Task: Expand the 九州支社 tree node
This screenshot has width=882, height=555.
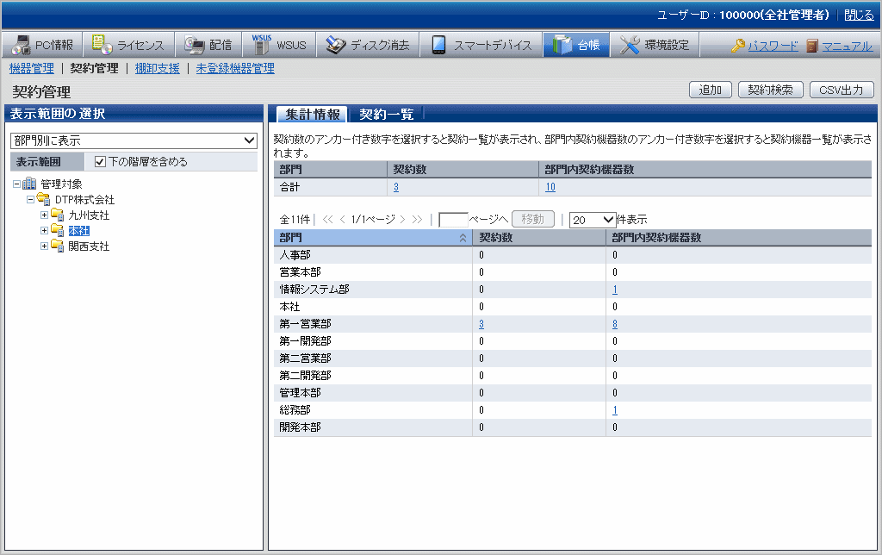Action: (x=45, y=215)
